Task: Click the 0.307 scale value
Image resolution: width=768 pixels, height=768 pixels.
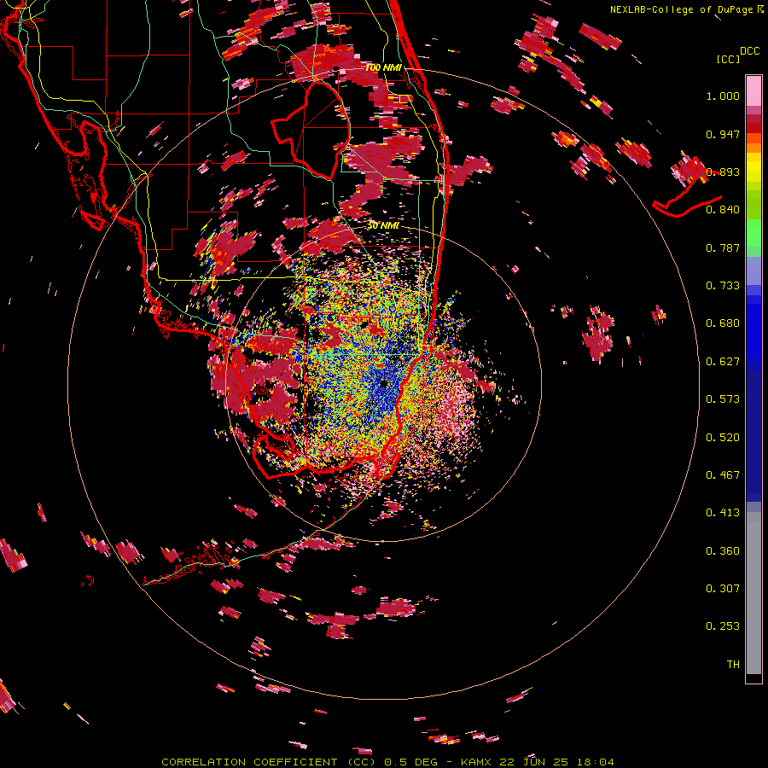Action: tap(723, 589)
